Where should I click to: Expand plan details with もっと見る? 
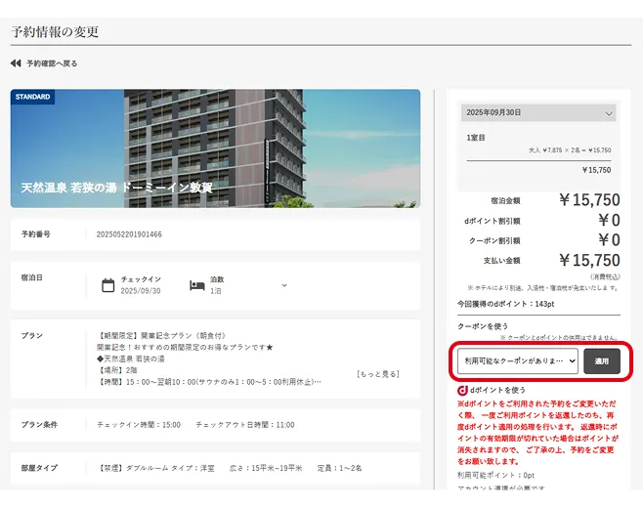coord(377,374)
